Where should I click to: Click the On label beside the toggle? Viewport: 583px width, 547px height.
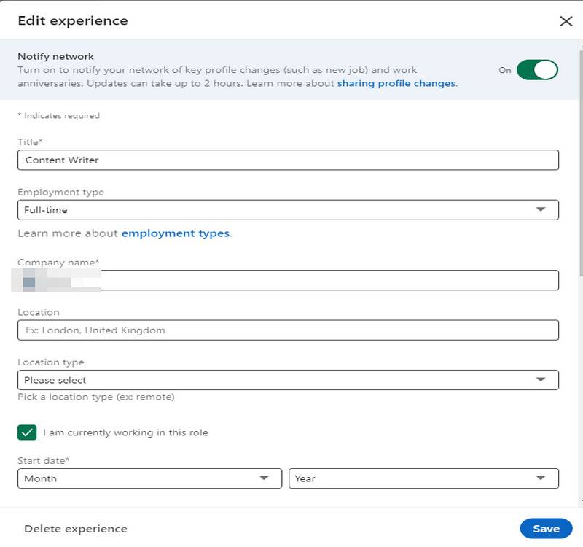(505, 70)
